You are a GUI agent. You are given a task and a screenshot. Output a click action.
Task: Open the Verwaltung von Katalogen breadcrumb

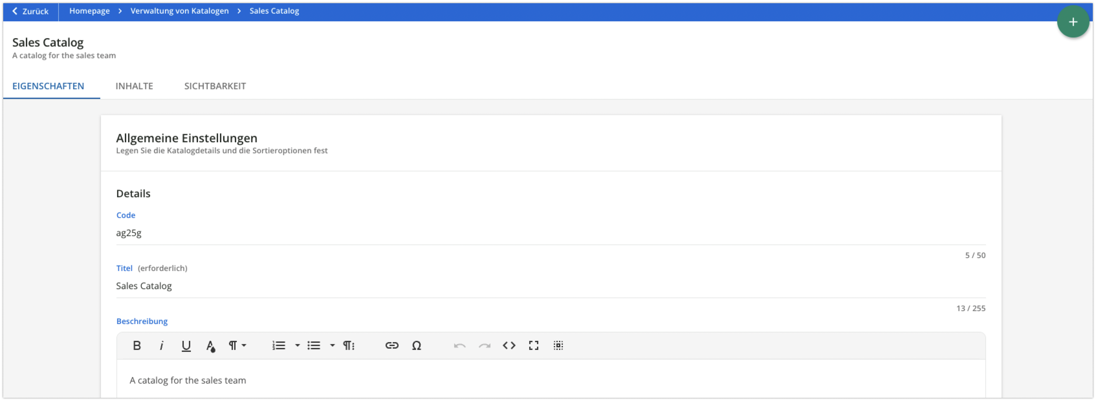pyautogui.click(x=179, y=11)
